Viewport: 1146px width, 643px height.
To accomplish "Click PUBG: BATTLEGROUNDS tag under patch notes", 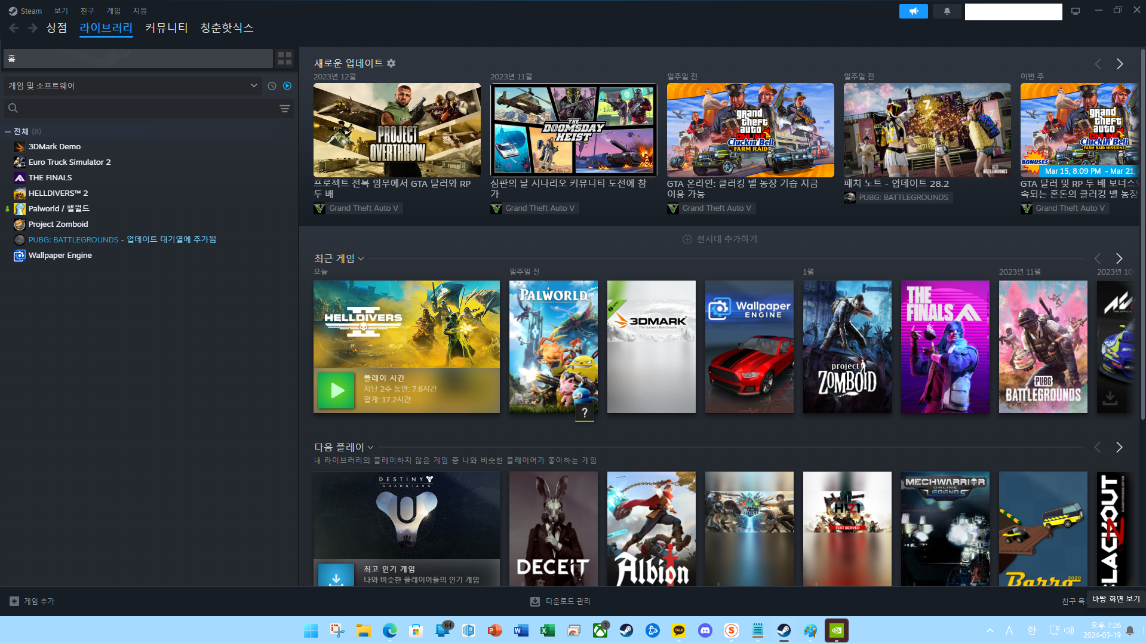I will 898,198.
